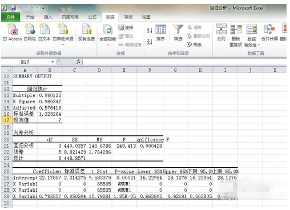The image size is (290, 210).
Task: Expand the Name Box dropdown arrow
Action: point(53,62)
